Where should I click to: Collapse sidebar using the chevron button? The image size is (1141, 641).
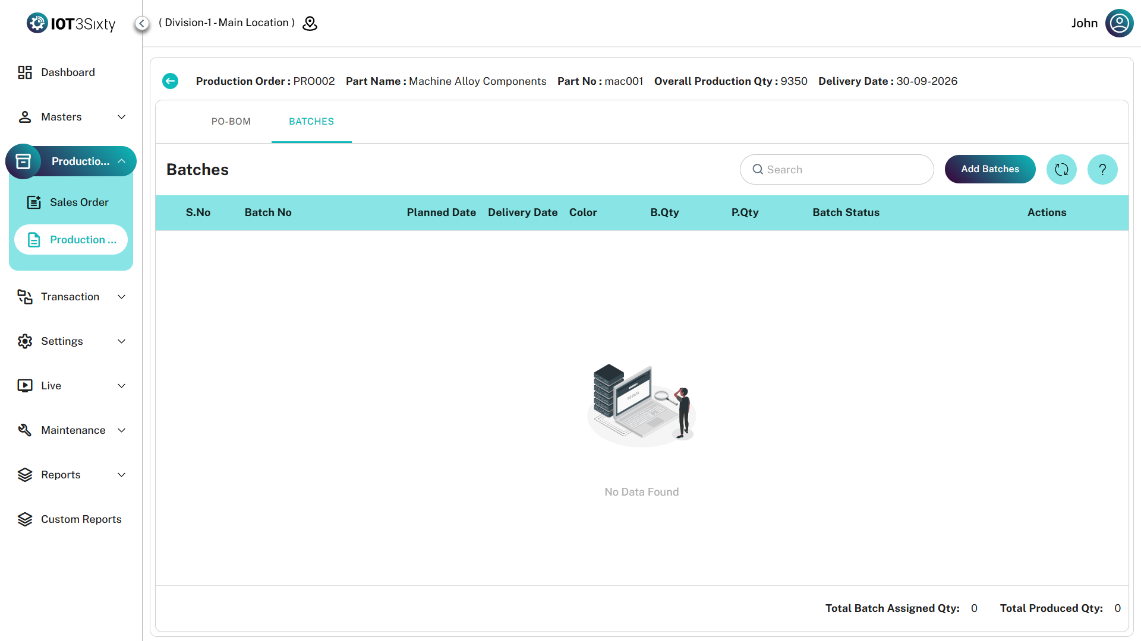click(x=141, y=23)
